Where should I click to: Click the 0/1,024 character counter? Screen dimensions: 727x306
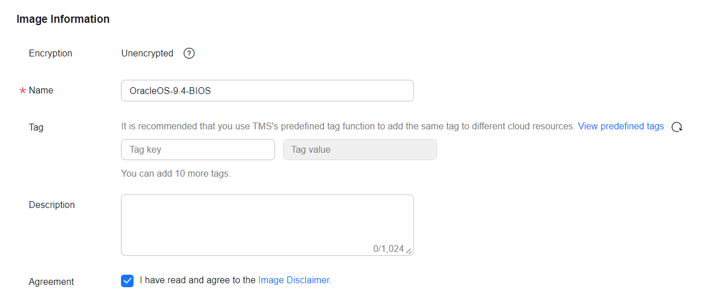tap(388, 249)
